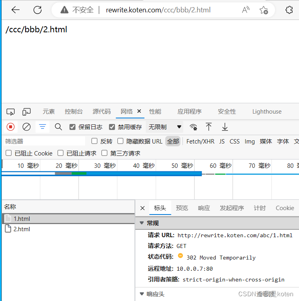Filter requests by 全部
The image size is (299, 301).
173,142
